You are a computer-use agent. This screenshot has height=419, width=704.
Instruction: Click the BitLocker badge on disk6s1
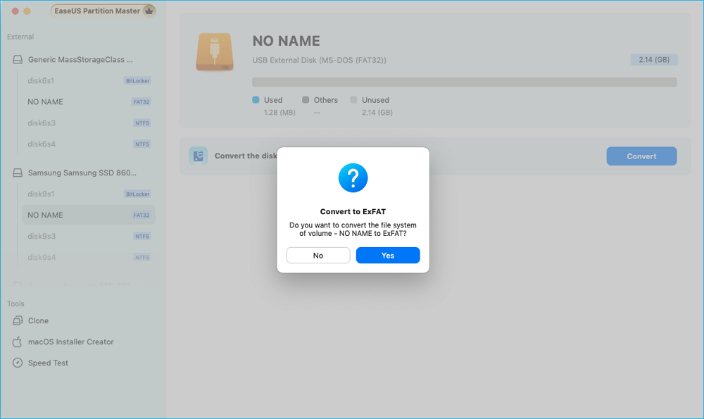pos(137,81)
